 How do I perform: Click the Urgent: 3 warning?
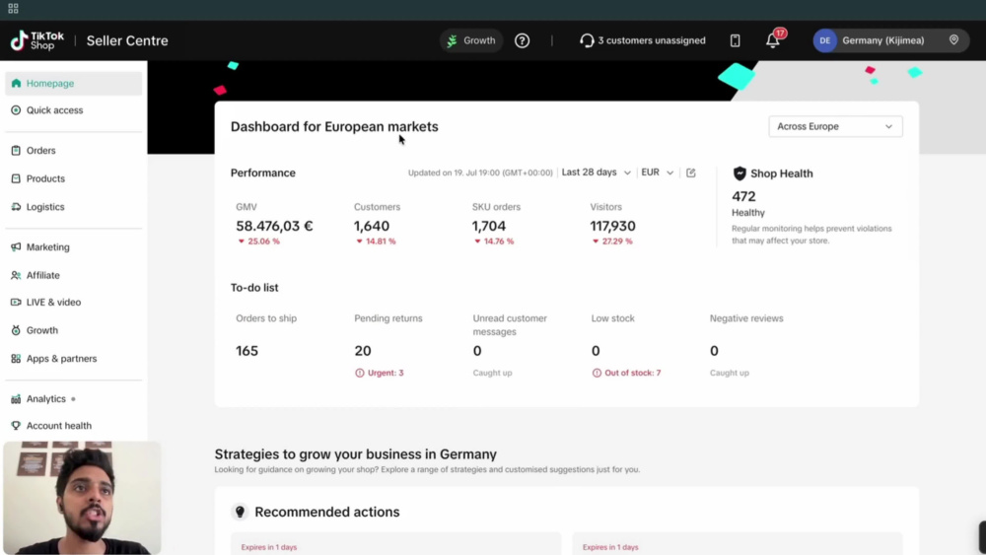coord(380,373)
